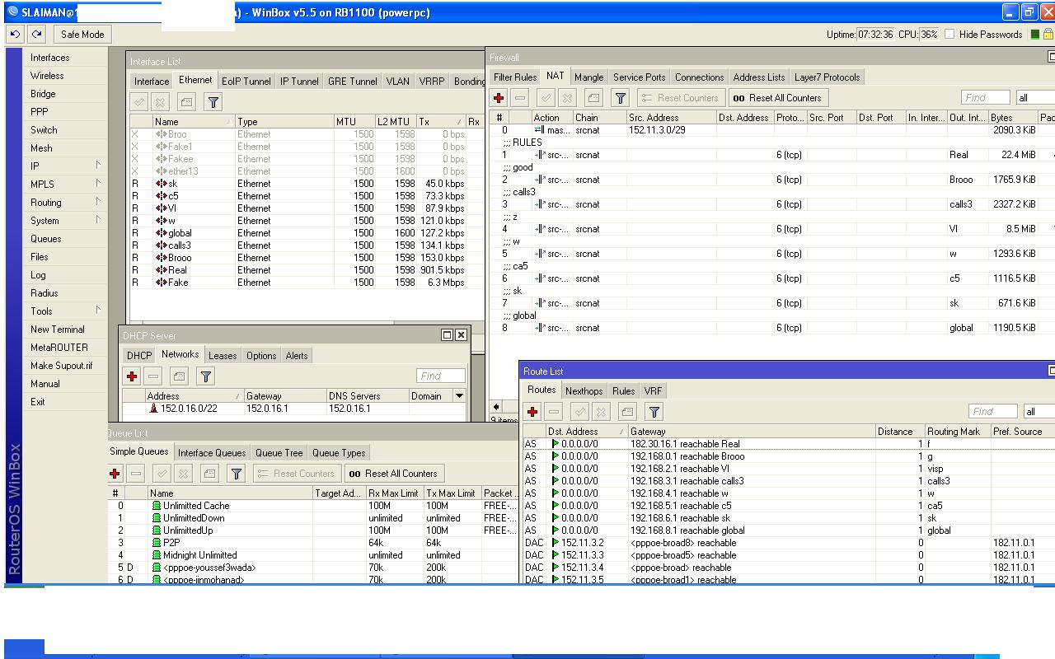This screenshot has width=1055, height=659.
Task: Open New Terminal from sidebar
Action: [58, 329]
